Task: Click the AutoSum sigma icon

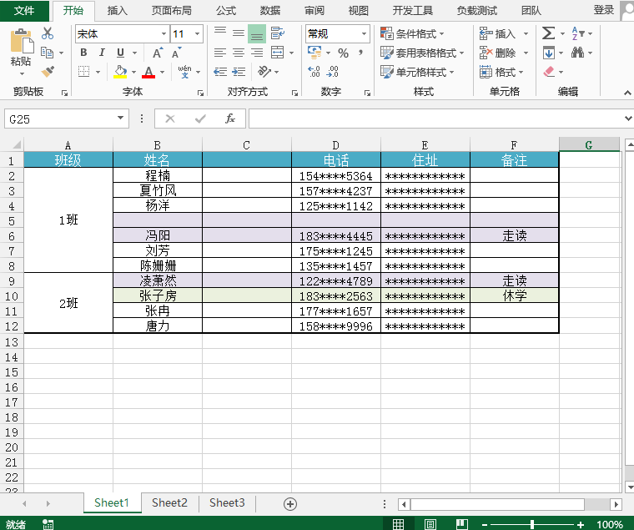Action: pos(548,33)
